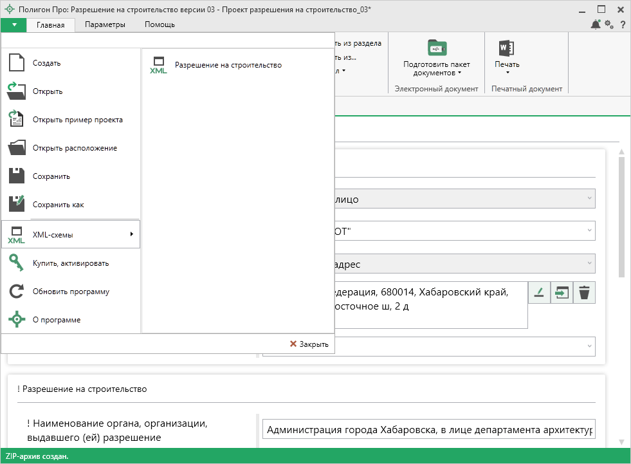
Task: Choose Сохранить как from the file menu
Action: pyautogui.click(x=58, y=205)
